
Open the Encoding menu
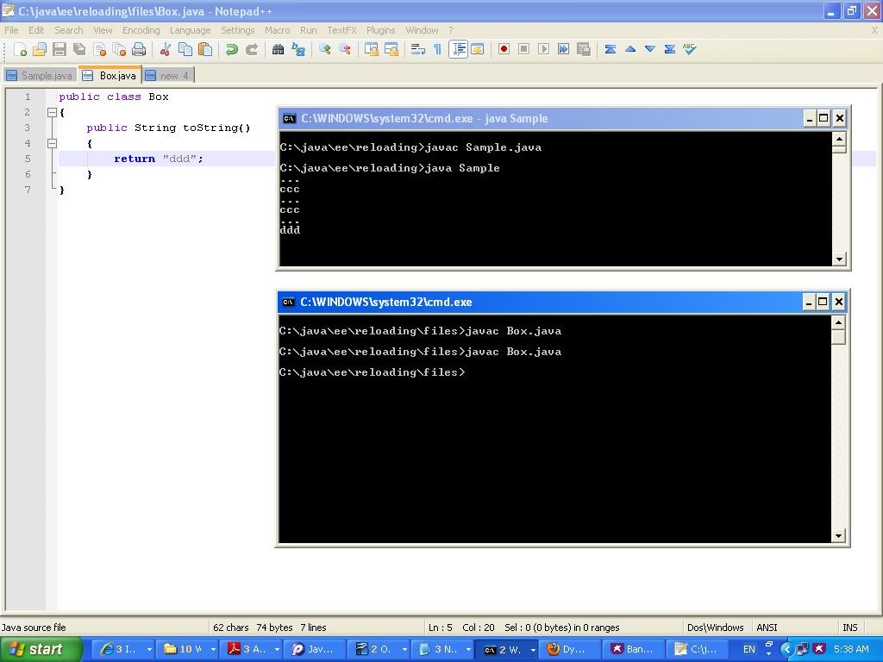pos(141,30)
